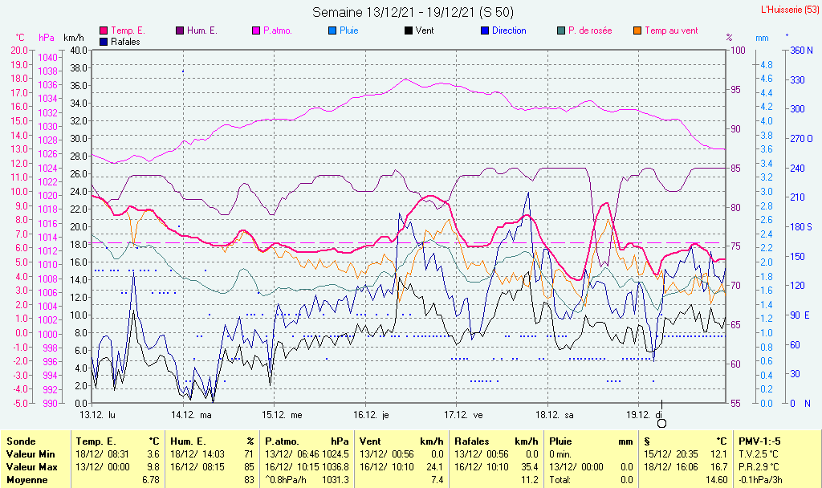This screenshot has width=822, height=488.
Task: Click the humidity minimum time '18/12/ 14:03'
Action: [197, 454]
